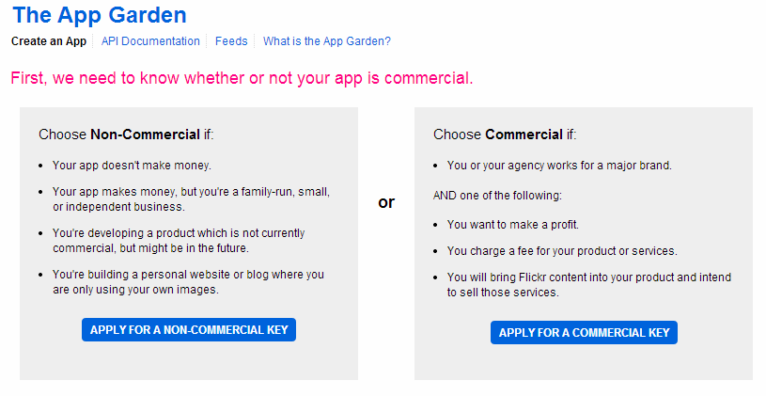Image resolution: width=766 pixels, height=396 pixels.
Task: Open the What is the App Garden? link
Action: click(x=326, y=41)
